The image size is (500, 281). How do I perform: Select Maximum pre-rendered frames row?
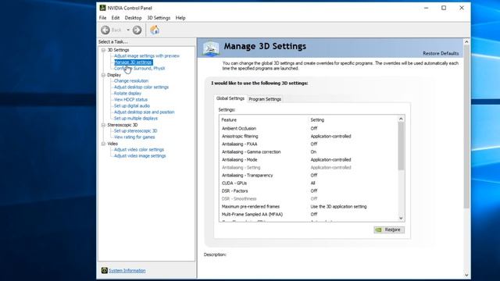point(309,206)
